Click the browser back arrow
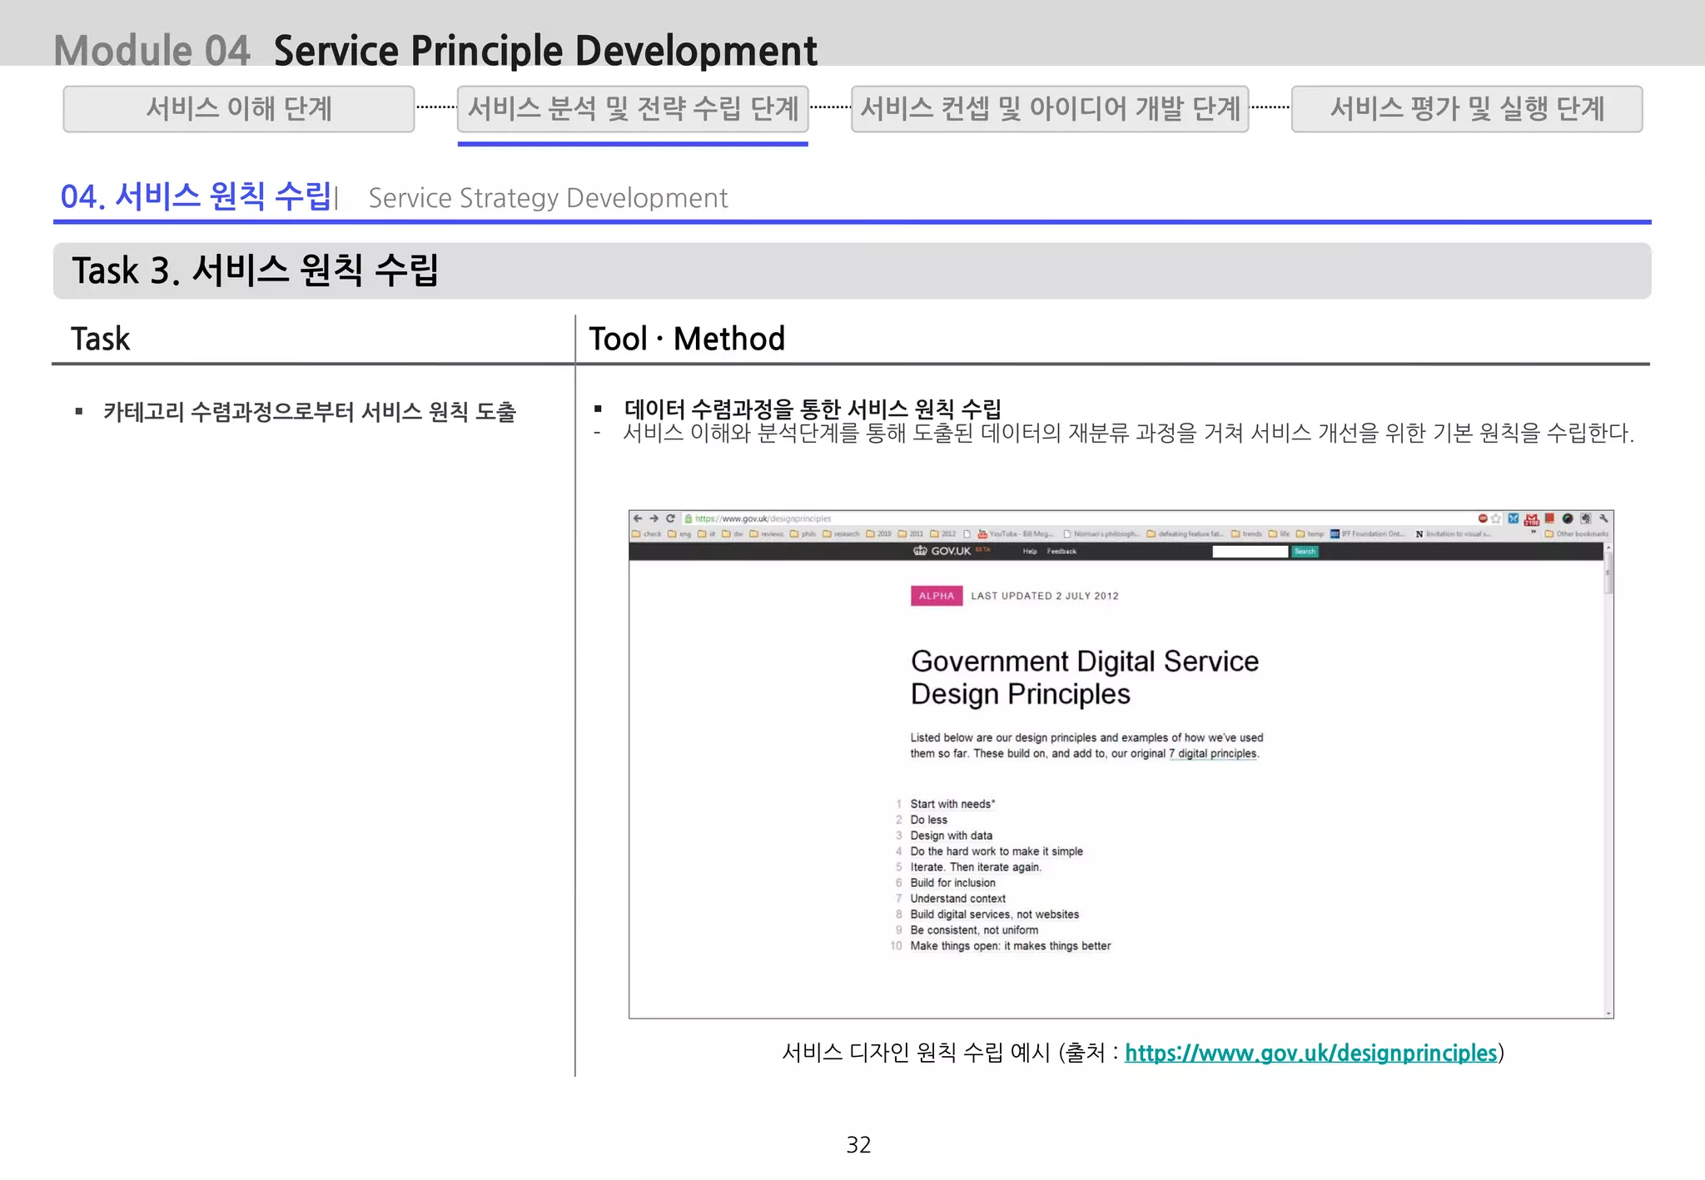The width and height of the screenshot is (1705, 1180). pyautogui.click(x=638, y=518)
